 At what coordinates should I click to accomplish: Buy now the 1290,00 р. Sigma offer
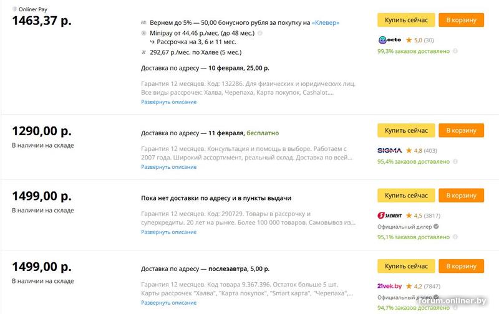[406, 130]
